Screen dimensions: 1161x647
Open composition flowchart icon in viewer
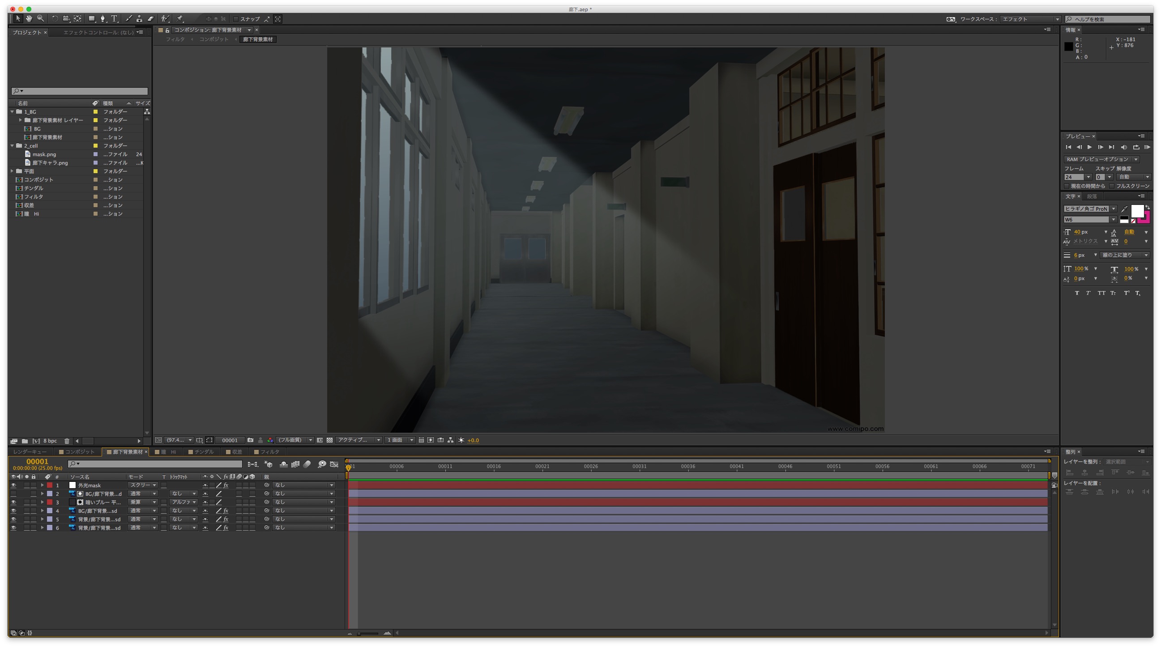pos(450,440)
